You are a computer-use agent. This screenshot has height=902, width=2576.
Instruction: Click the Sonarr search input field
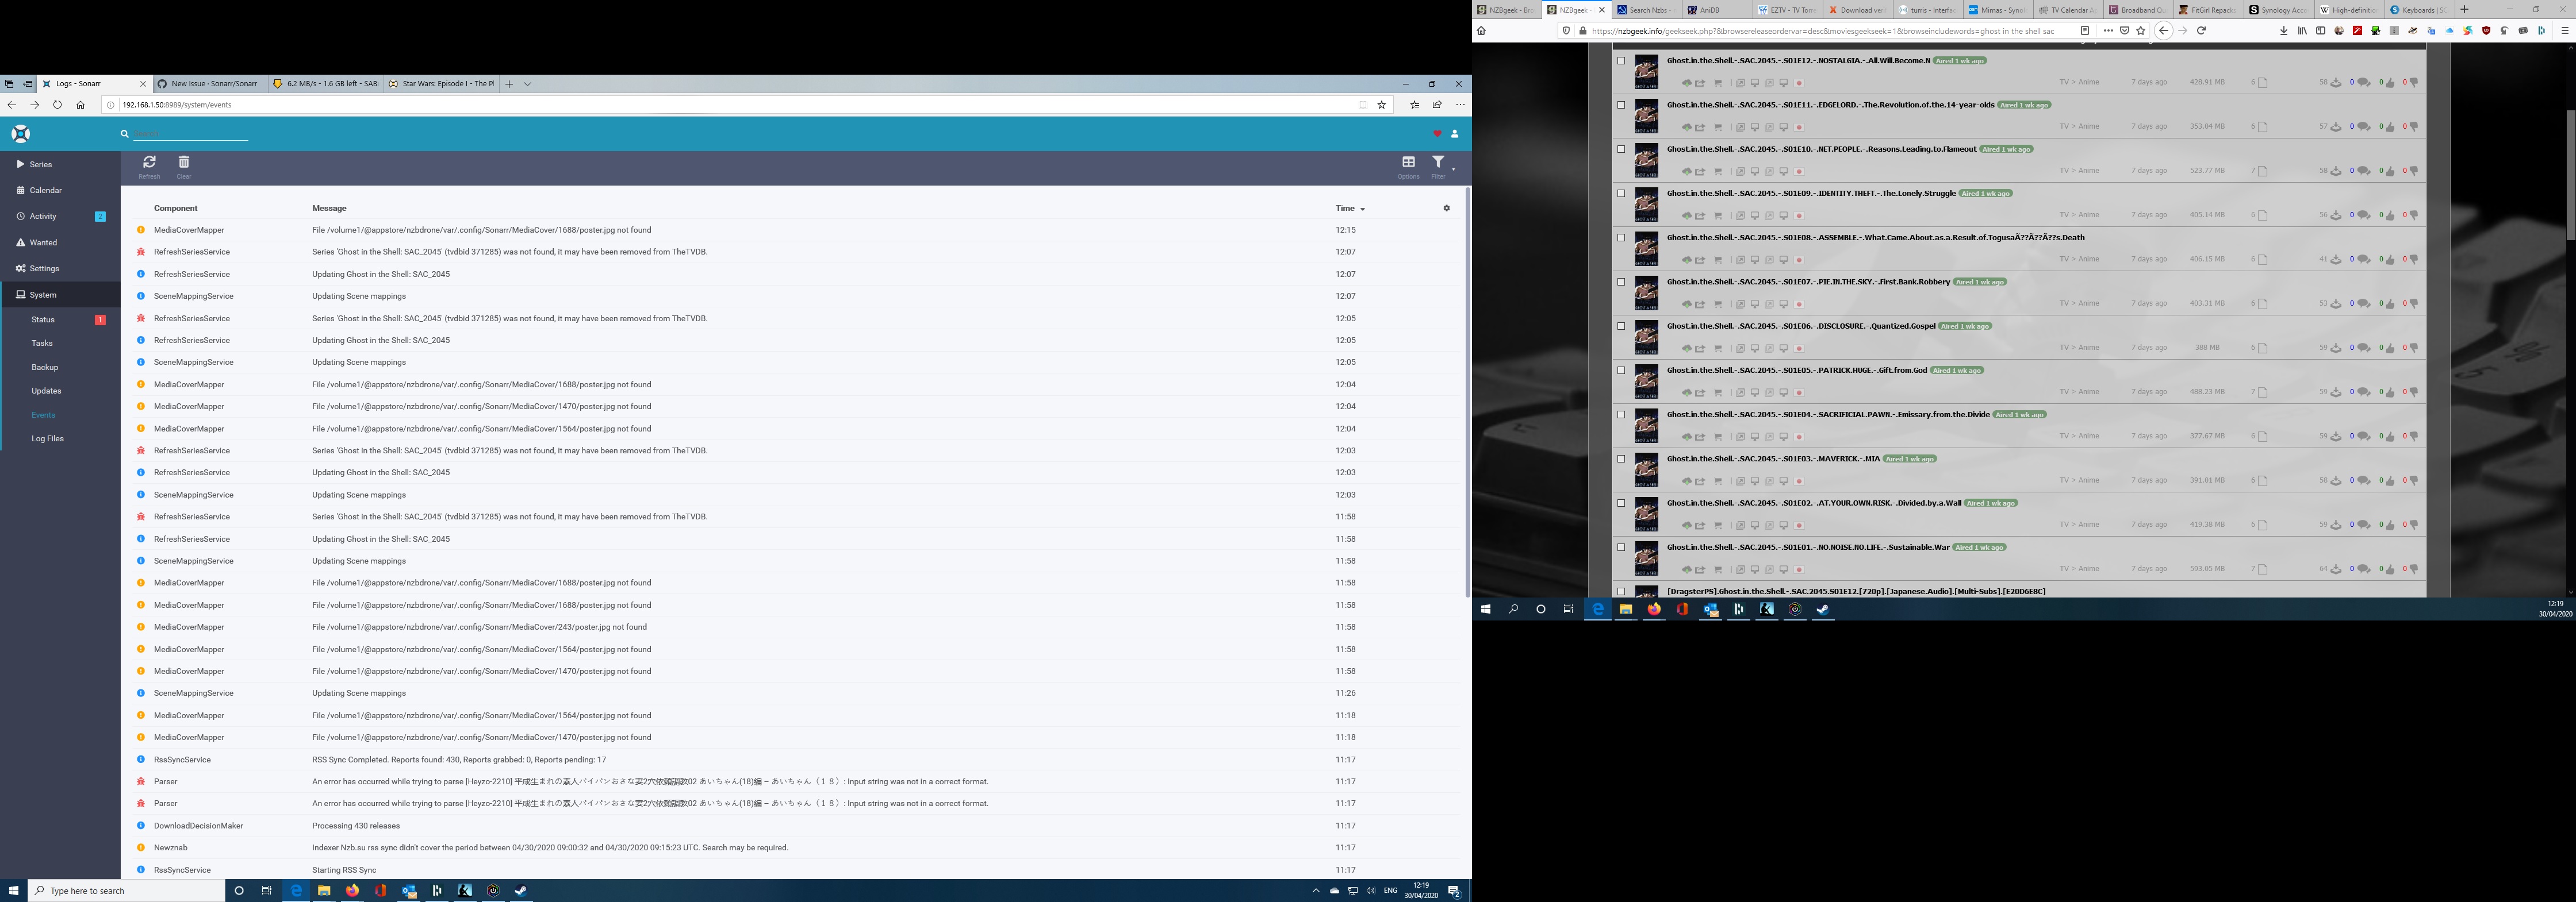[190, 133]
